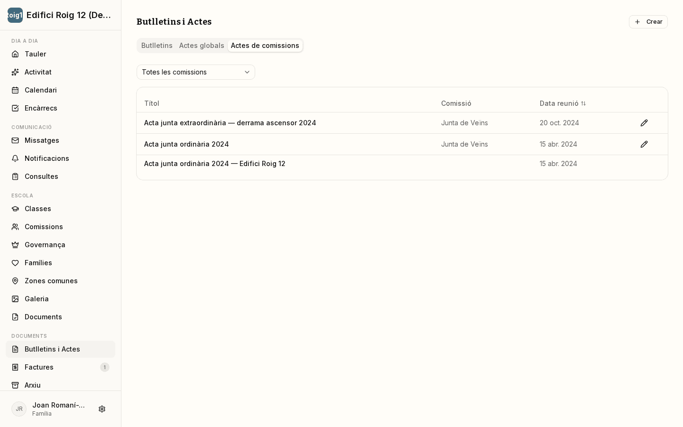Screen dimensions: 683x427
Task: Click the Documents file icon
Action: pos(15,317)
